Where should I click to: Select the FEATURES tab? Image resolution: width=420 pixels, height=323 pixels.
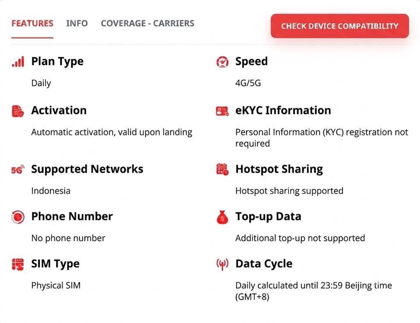point(32,23)
